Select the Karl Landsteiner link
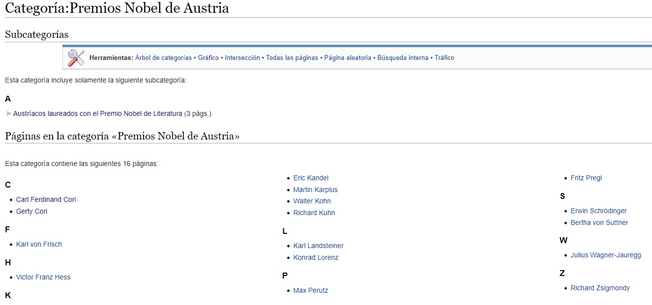652x305 pixels. [x=318, y=246]
